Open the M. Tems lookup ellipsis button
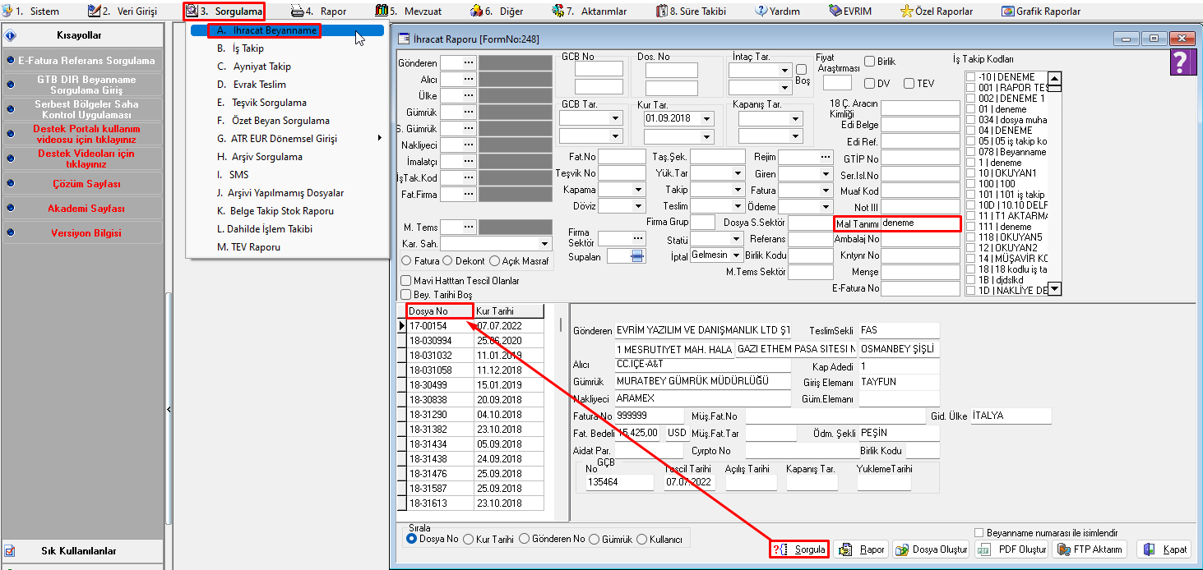The width and height of the screenshot is (1203, 570). point(469,228)
